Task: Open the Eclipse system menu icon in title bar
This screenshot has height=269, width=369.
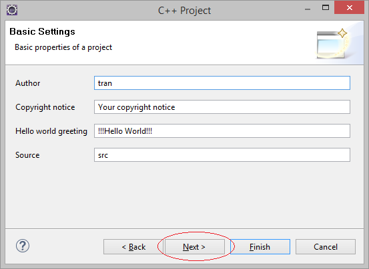Action: pyautogui.click(x=12, y=10)
